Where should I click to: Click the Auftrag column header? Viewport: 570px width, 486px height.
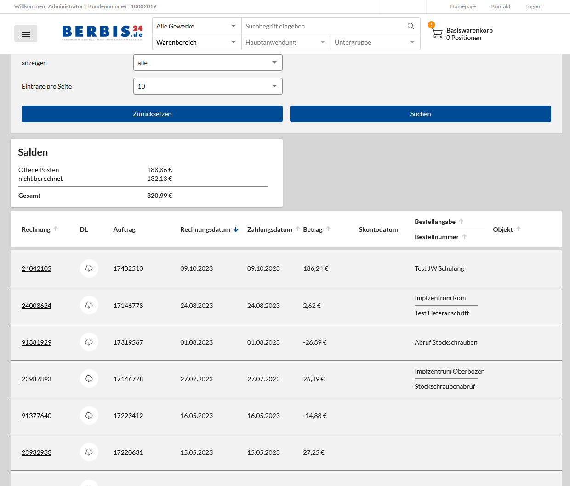pyautogui.click(x=124, y=229)
